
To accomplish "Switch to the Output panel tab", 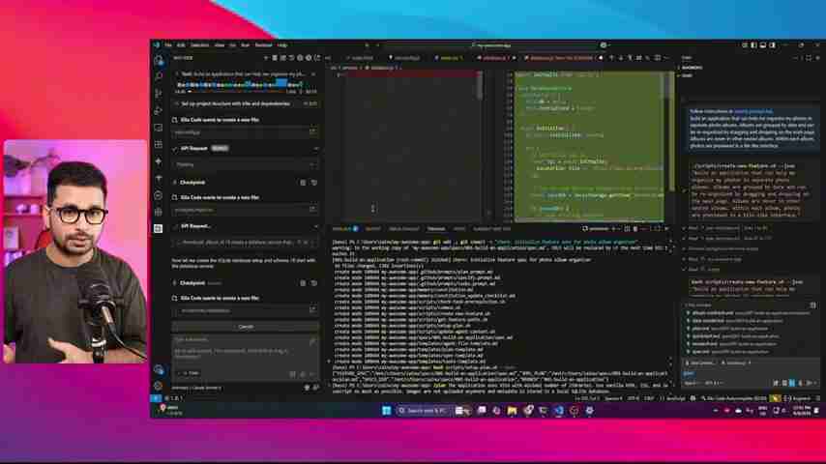I will [373, 229].
